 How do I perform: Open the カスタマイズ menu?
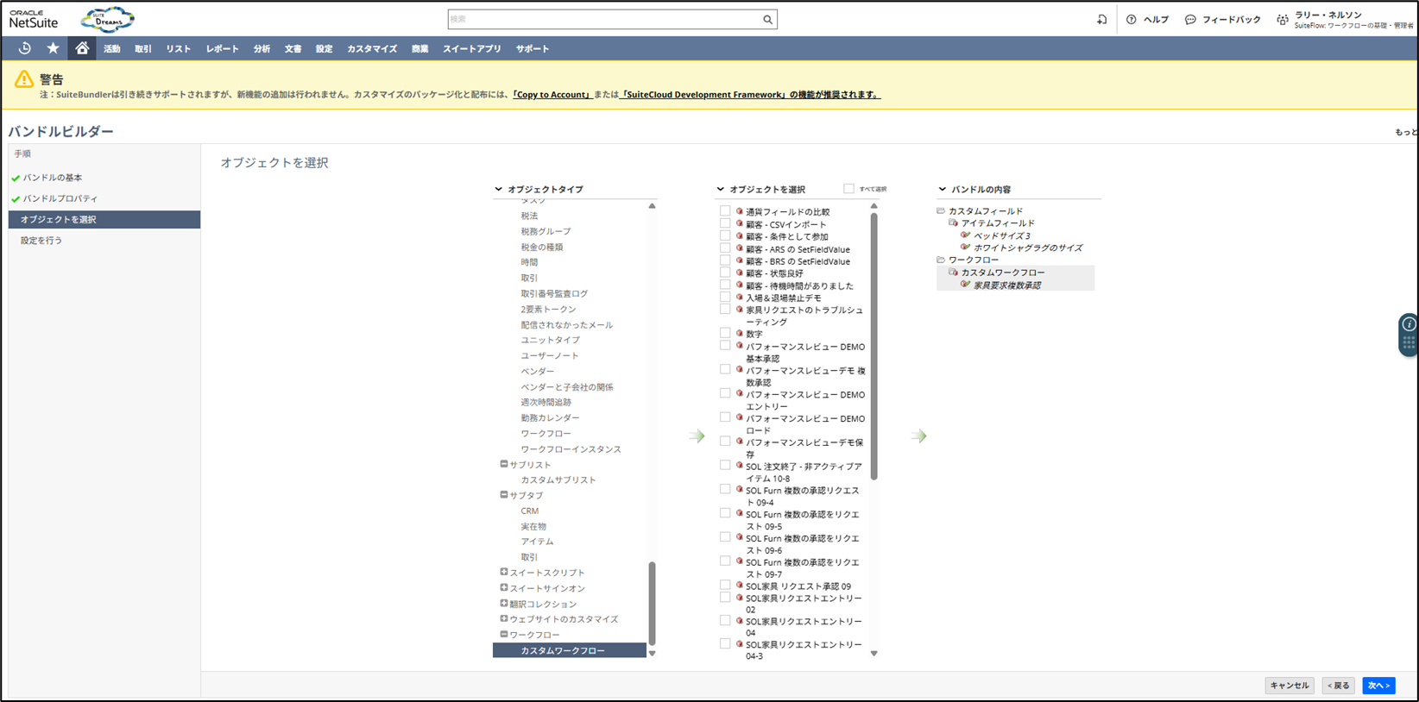tap(372, 49)
